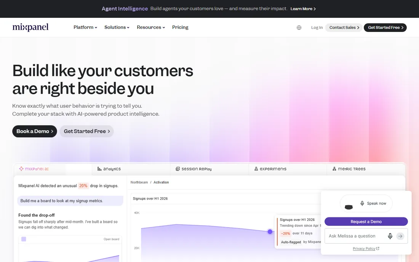
Task: Expand the Solutions menu
Action: point(117,27)
